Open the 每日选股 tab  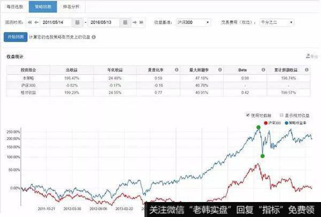point(15,7)
